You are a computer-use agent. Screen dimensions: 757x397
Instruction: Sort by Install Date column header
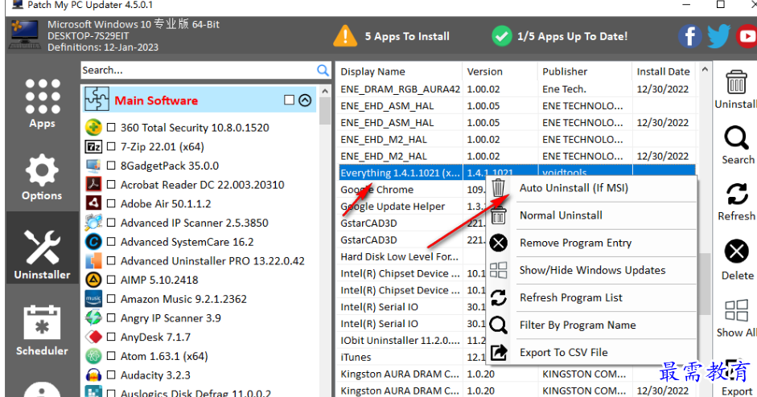664,72
